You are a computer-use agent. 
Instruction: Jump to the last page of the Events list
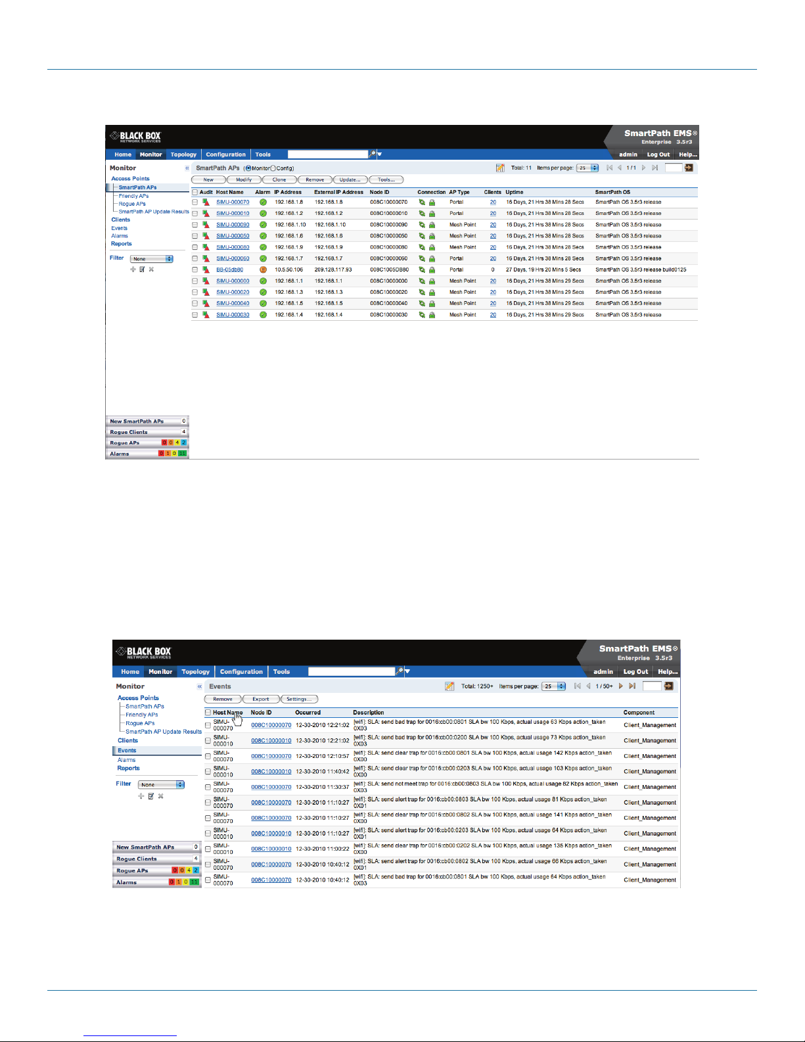pos(632,686)
